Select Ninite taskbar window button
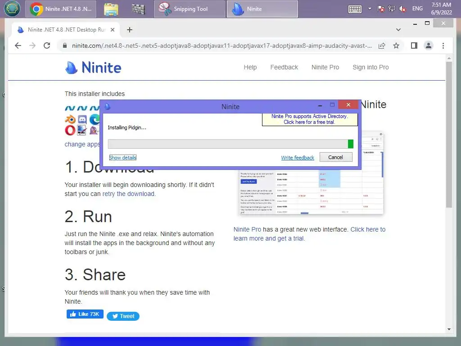This screenshot has width=461, height=346. click(262, 9)
